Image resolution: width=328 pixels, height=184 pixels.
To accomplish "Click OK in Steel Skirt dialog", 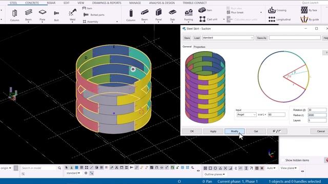I will [x=192, y=131].
